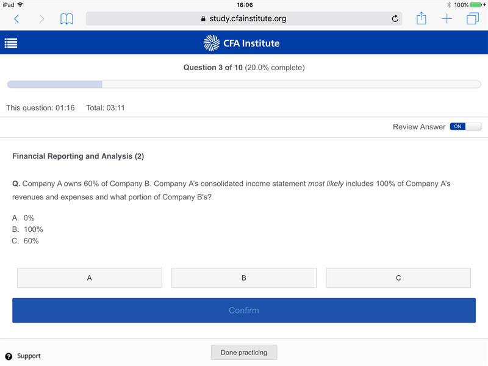Open a new tab with plus icon
488x366 pixels.
[447, 19]
